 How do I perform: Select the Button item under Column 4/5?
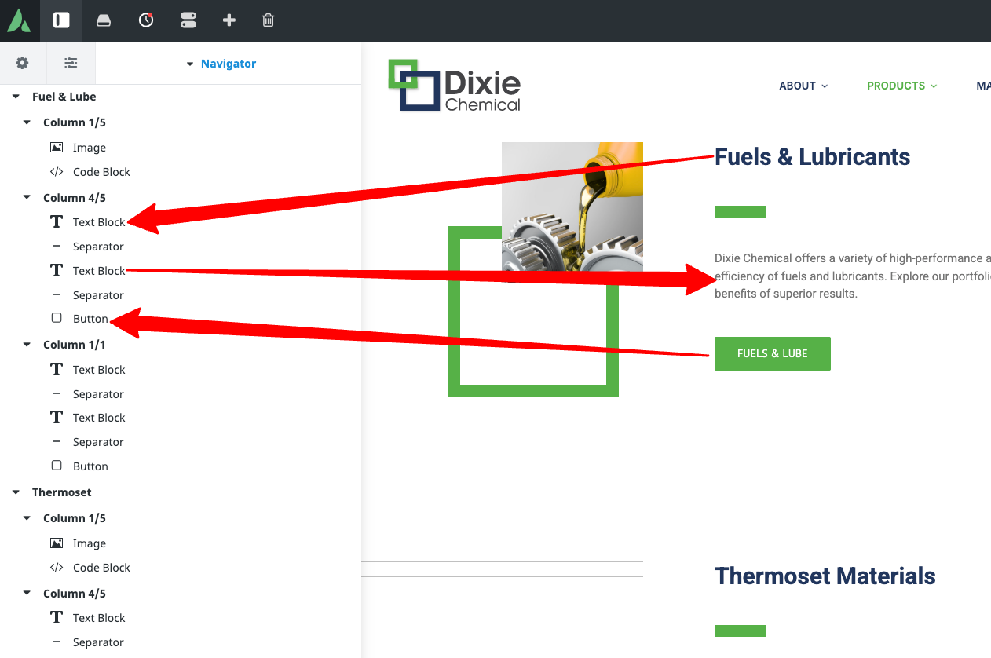pyautogui.click(x=90, y=319)
